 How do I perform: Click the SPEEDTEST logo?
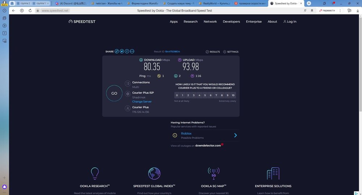[x=82, y=21]
